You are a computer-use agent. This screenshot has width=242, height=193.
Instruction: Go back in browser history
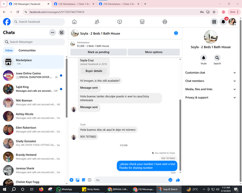[4, 12]
